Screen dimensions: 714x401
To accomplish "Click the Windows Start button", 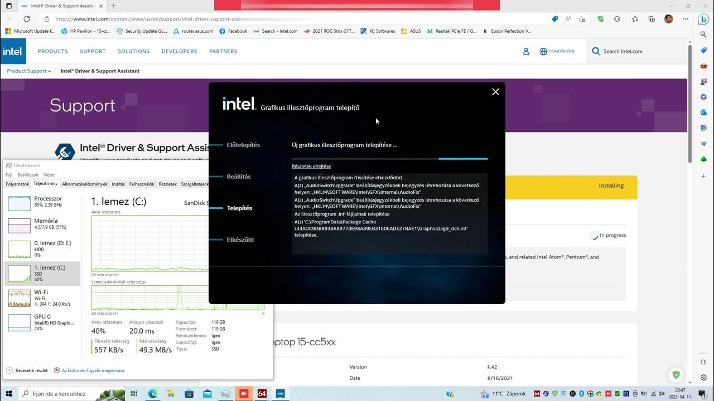I will [x=9, y=393].
